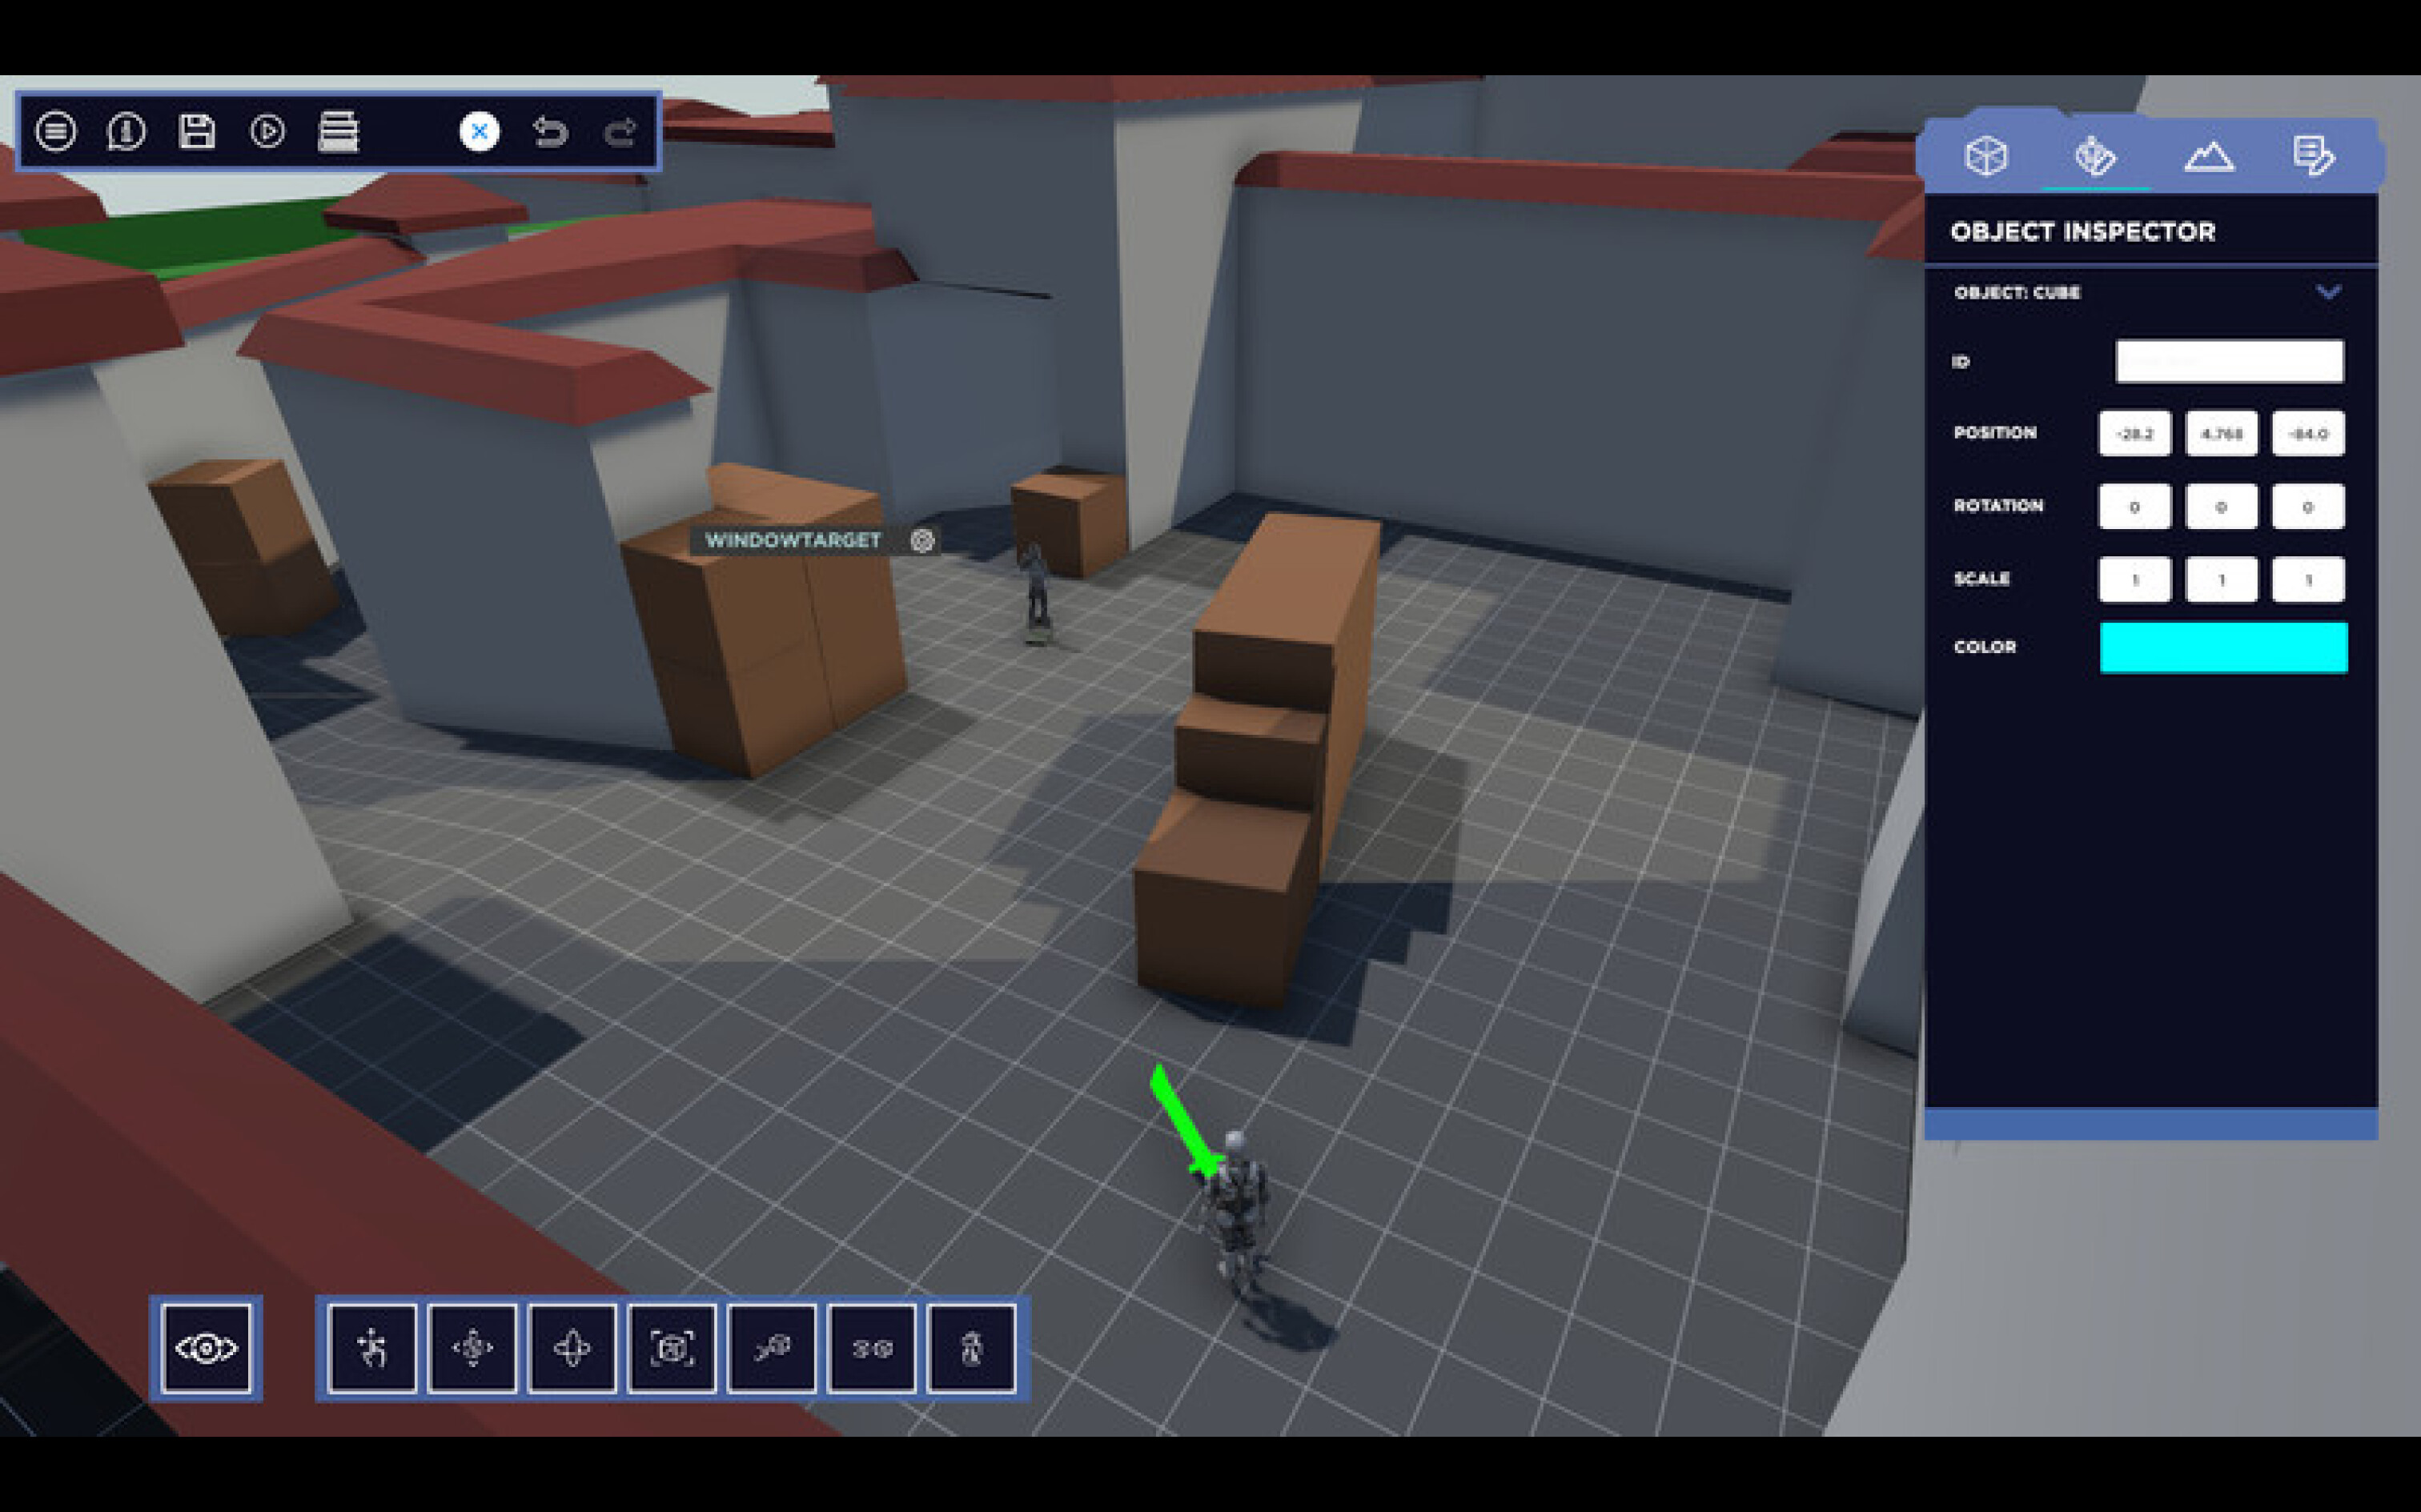The image size is (2421, 1512).
Task: Choose the bounding box selection tool
Action: (672, 1347)
